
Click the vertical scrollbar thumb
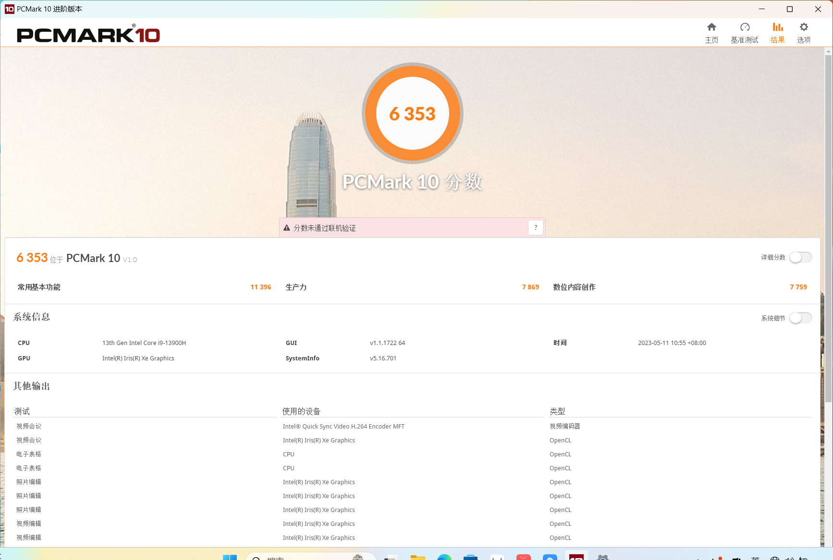tap(828, 228)
